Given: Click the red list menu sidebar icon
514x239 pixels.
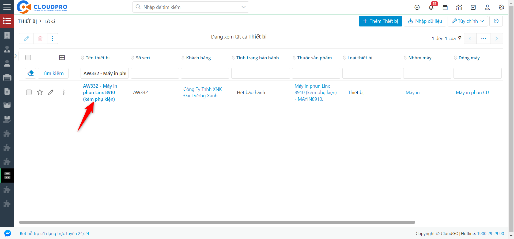Looking at the screenshot, I should click(7, 21).
